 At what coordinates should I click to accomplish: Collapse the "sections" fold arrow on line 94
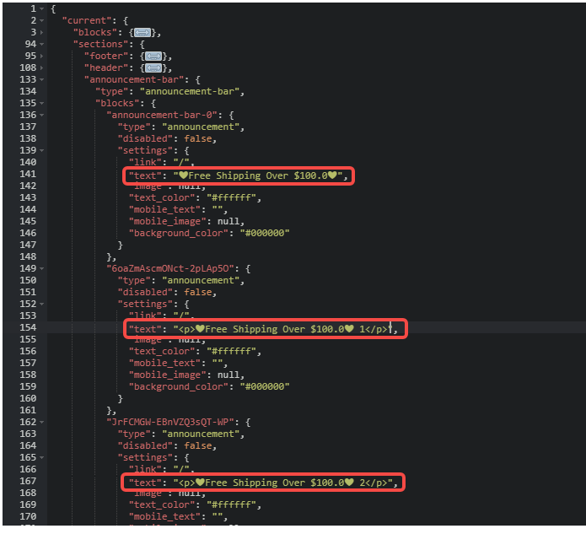41,44
